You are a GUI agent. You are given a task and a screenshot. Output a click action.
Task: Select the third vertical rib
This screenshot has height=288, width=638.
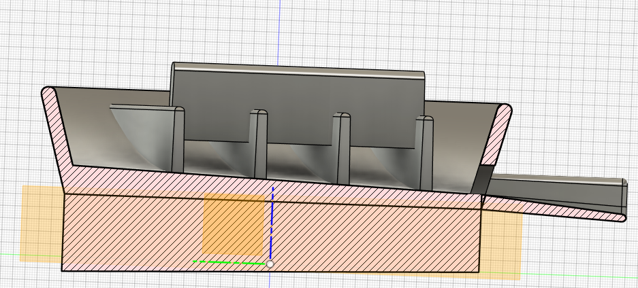[x=341, y=149]
